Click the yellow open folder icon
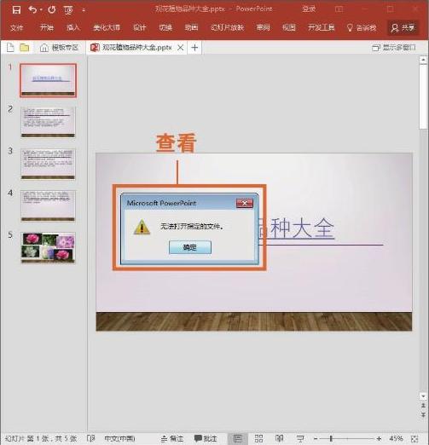Viewport: 429px width, 445px height. pos(25,48)
